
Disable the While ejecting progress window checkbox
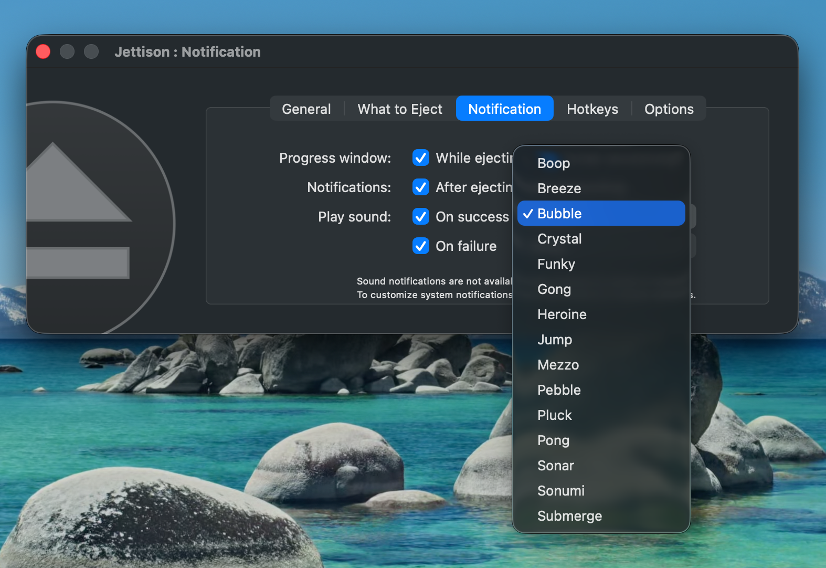[x=421, y=157]
